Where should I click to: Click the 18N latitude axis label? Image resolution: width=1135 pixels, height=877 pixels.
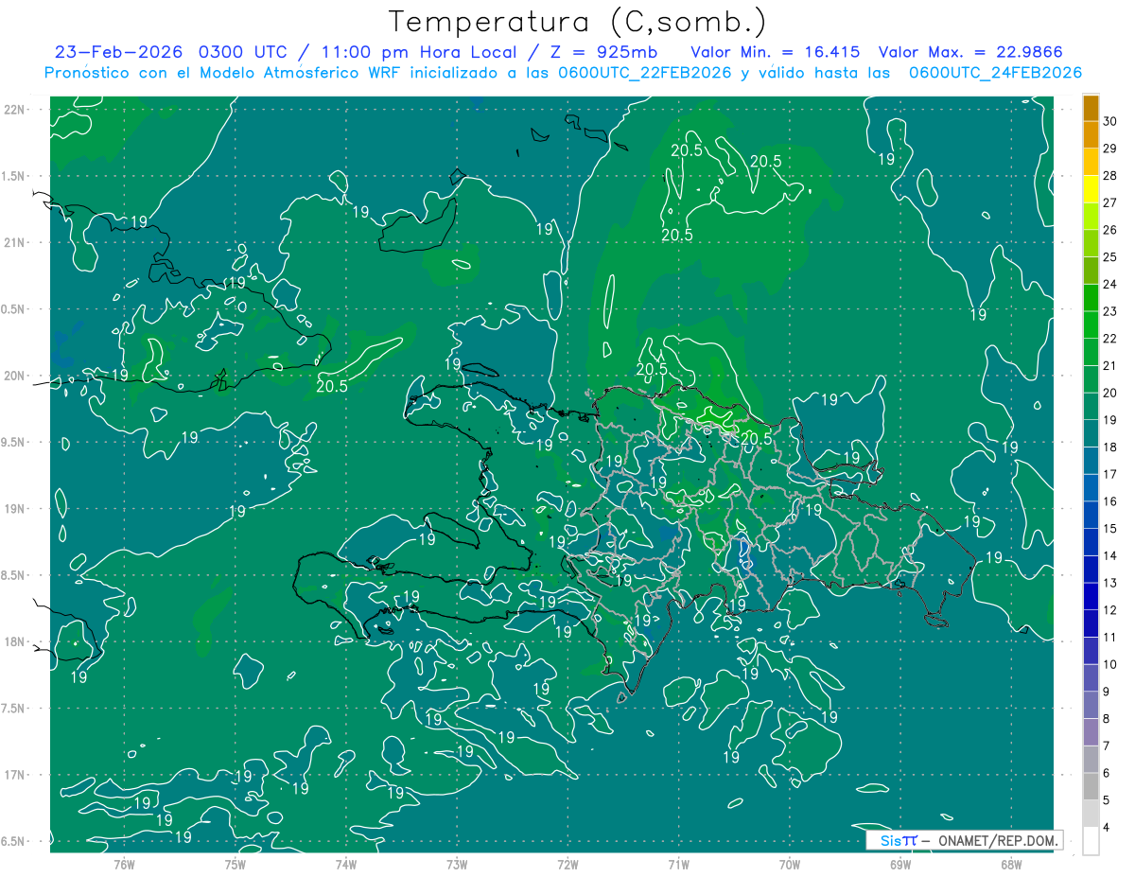click(x=15, y=641)
